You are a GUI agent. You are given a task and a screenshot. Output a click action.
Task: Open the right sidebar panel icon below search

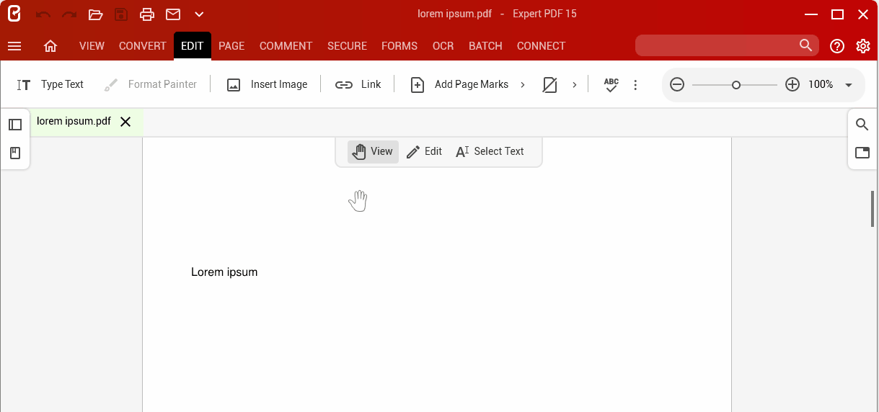tap(862, 153)
